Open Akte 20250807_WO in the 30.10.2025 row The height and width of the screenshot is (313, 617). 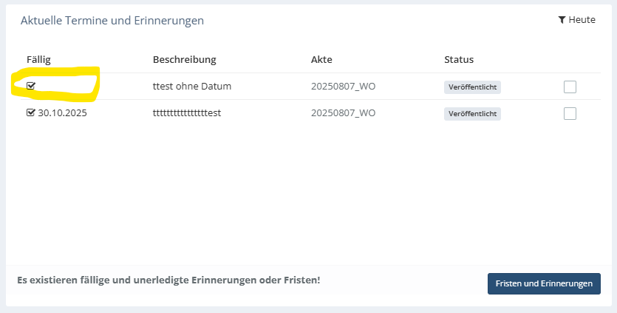tap(343, 112)
